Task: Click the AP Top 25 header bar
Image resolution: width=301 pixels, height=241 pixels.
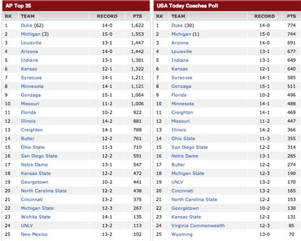Action: 76,6
